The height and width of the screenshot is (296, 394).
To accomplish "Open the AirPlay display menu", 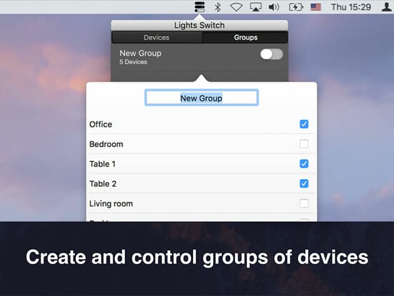I will (255, 7).
